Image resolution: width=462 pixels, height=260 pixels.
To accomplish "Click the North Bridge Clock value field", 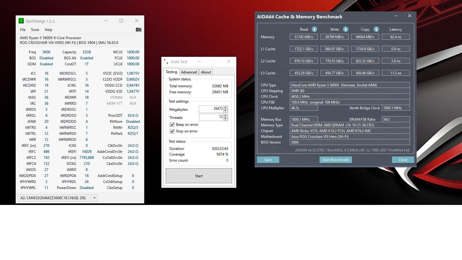I will (396, 108).
